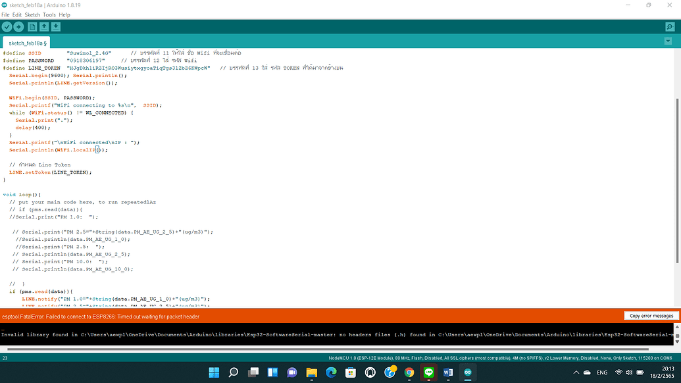The width and height of the screenshot is (681, 383).
Task: Select the sketch_feb18a tab
Action: click(x=27, y=43)
